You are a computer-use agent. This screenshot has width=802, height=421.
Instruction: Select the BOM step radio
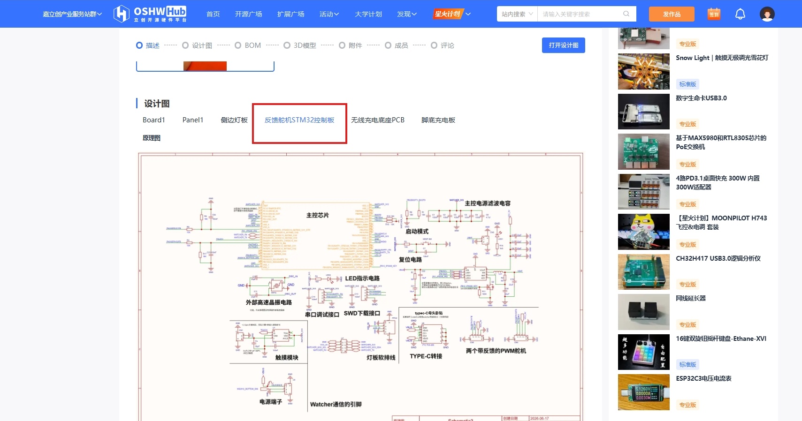click(x=238, y=45)
